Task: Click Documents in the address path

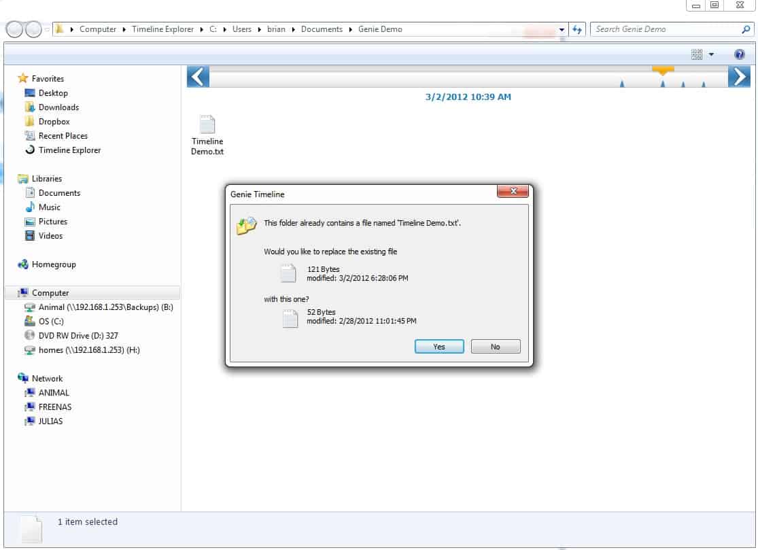Action: [322, 29]
